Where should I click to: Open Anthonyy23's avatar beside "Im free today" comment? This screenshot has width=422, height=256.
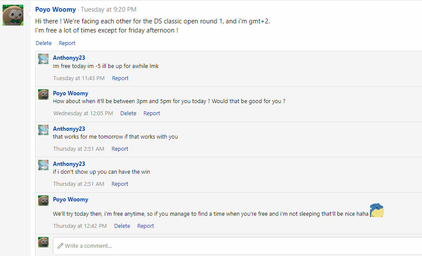point(43,59)
